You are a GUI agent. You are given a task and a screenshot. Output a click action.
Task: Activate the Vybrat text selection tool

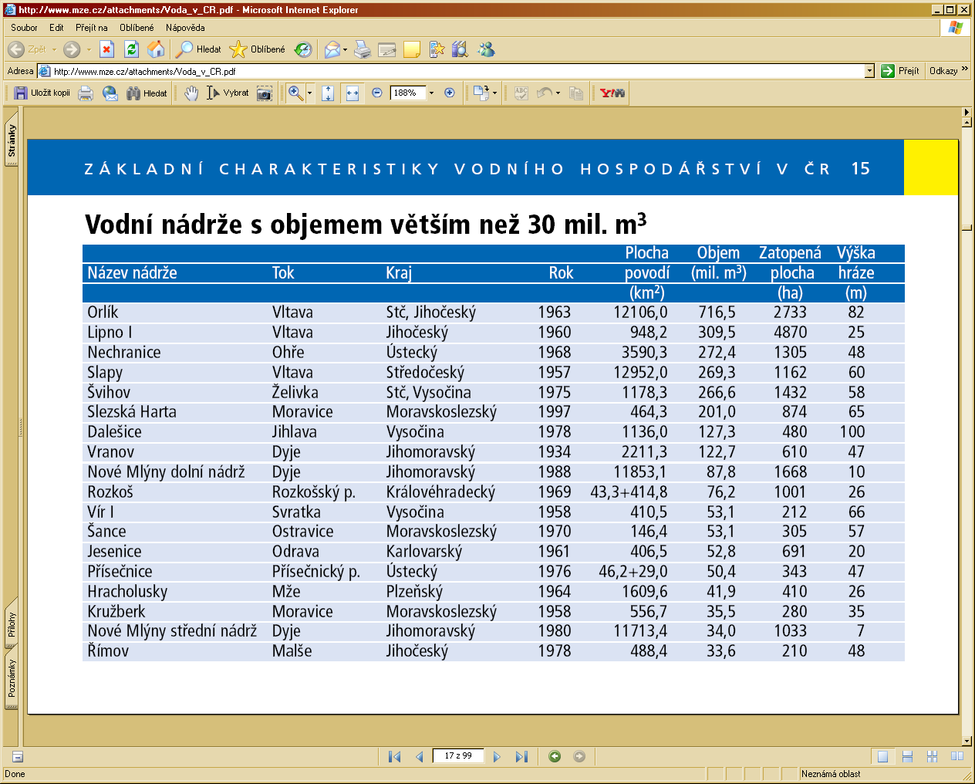(x=228, y=93)
